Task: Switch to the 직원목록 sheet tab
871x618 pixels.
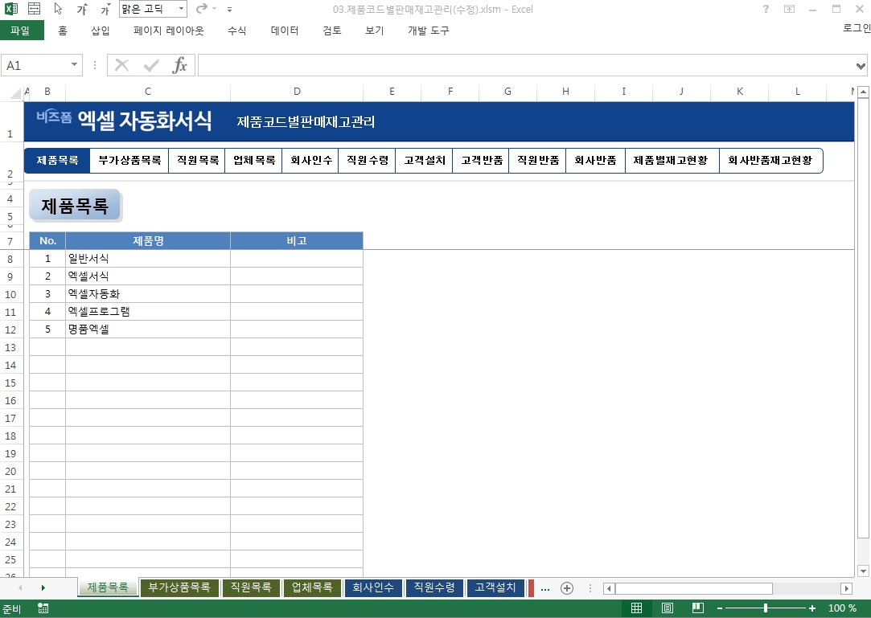Action: click(x=251, y=587)
